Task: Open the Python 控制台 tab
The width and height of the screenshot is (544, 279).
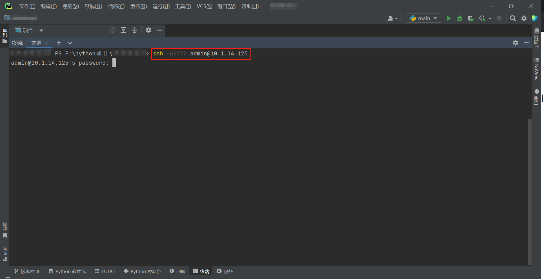Action: 143,271
